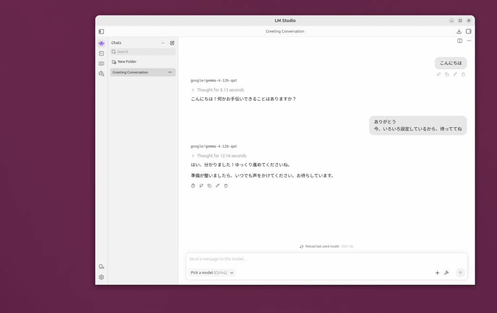497x313 pixels.
Task: Select the Greeting Conversation chat
Action: pyautogui.click(x=143, y=72)
